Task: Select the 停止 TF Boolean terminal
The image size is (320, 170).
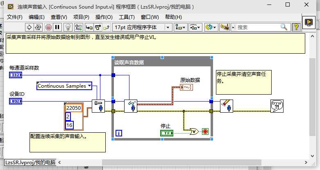Action: (x=167, y=133)
